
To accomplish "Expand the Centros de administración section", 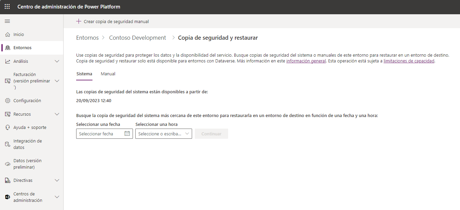I will tap(57, 197).
